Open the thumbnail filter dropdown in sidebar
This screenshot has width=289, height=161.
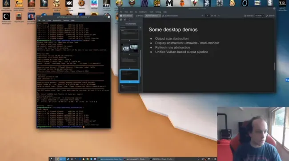(x=140, y=28)
